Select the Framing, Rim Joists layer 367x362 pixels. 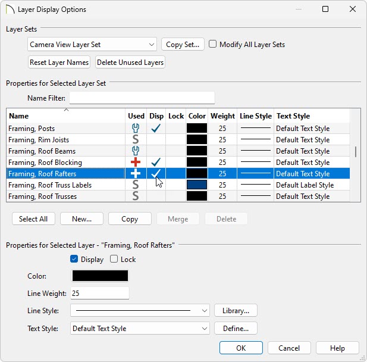point(178,140)
